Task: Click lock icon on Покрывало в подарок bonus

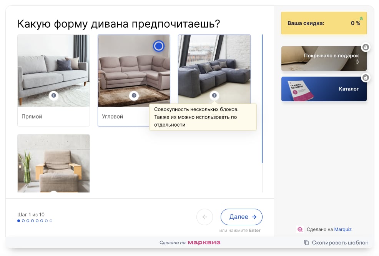Action: point(366,47)
